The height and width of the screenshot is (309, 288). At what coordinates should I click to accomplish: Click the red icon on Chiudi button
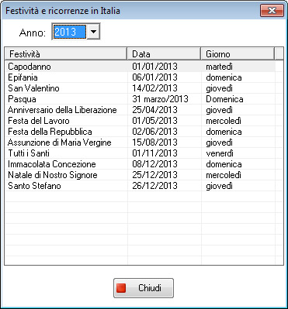point(121,288)
